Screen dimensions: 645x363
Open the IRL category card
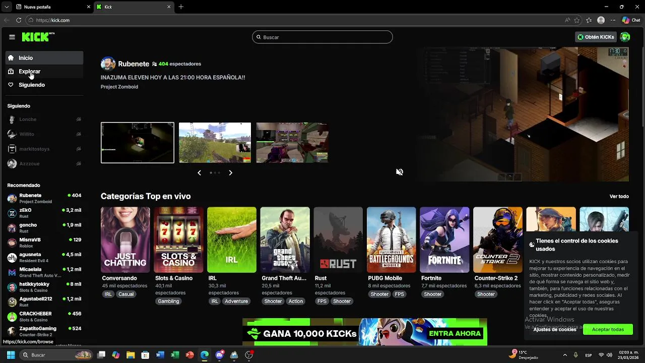232,240
